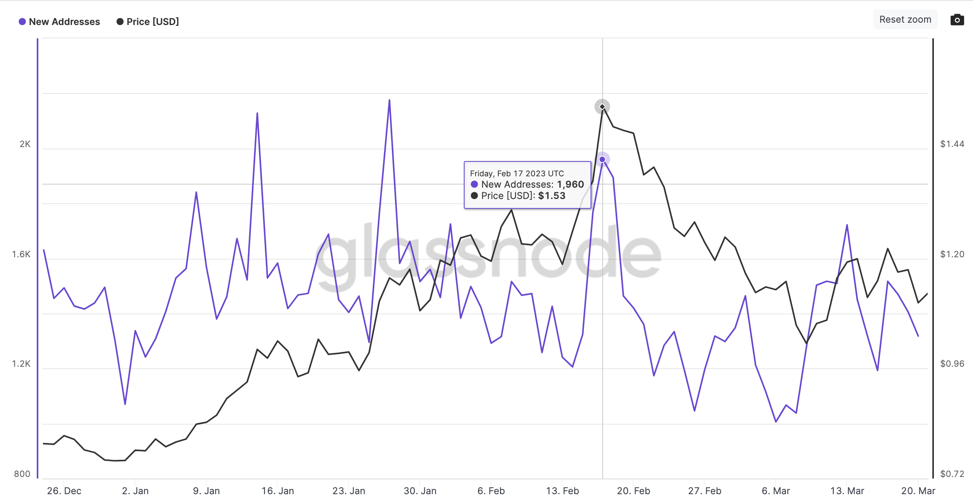
Task: Click the purple New Addresses legend dot
Action: [x=22, y=22]
